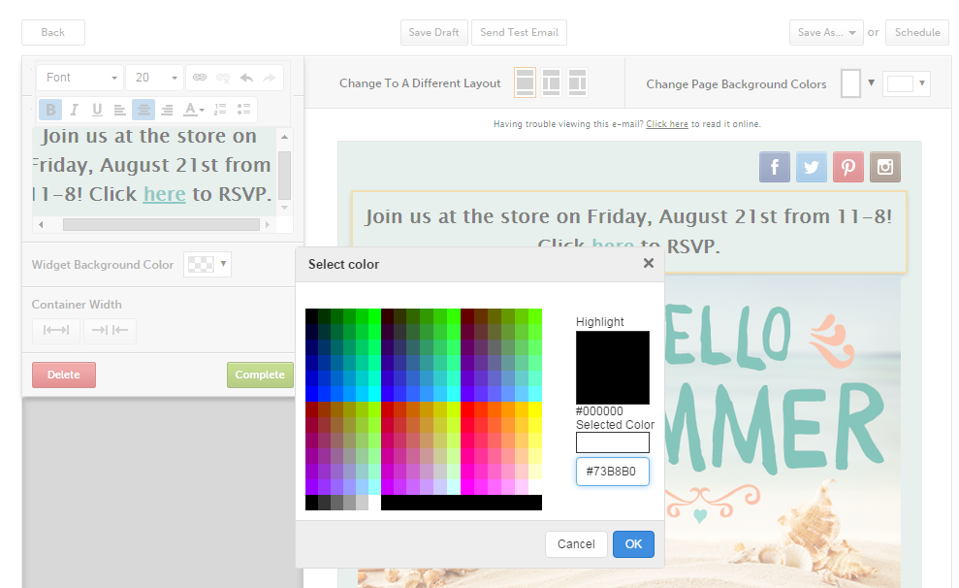Open the font size dropdown

tap(154, 78)
